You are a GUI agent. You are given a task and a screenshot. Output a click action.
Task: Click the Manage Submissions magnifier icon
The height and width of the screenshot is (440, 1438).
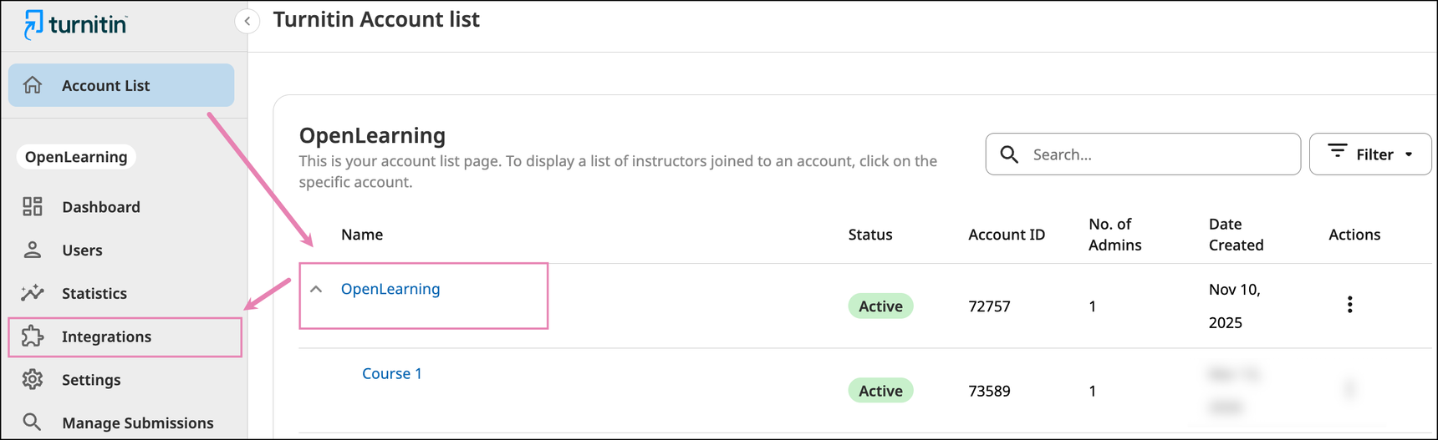click(33, 422)
